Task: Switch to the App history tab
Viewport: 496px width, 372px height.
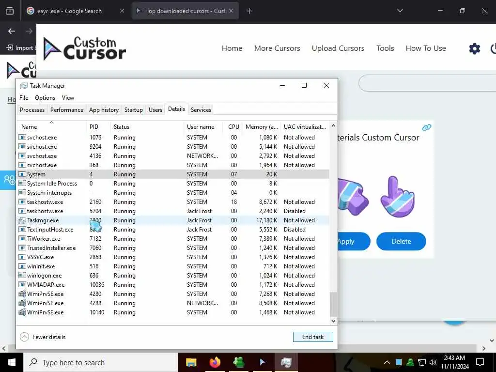Action: [104, 110]
